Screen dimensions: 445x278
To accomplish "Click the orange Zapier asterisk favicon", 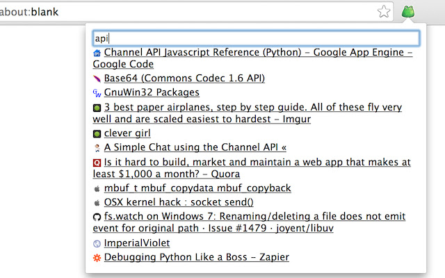I will (97, 258).
